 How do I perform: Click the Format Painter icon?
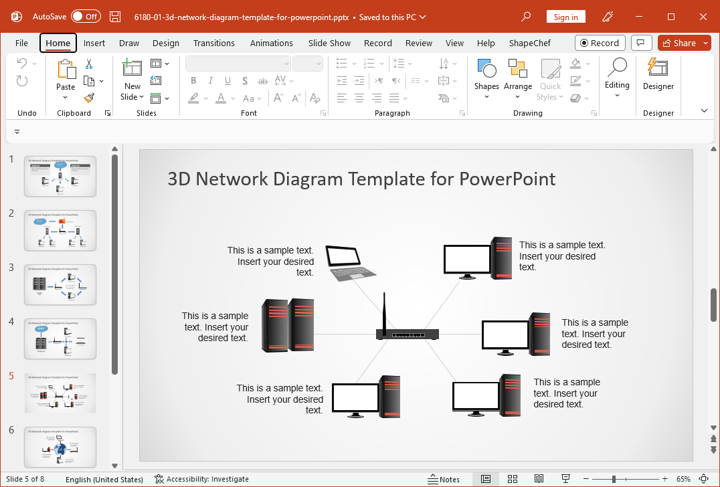coord(89,98)
